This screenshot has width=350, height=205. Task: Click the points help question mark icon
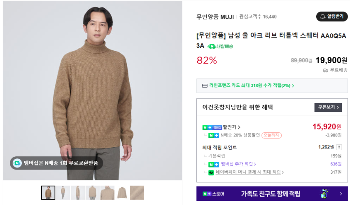tap(339, 147)
